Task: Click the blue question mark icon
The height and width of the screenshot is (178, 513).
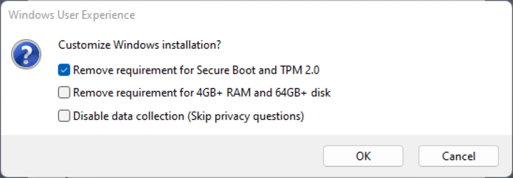Action: tap(27, 54)
